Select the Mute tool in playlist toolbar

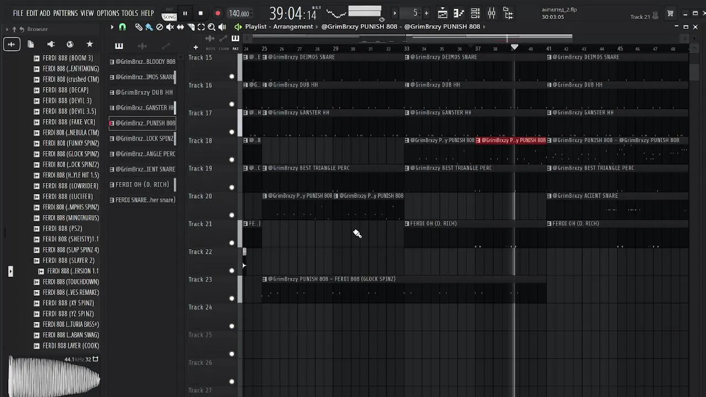click(170, 26)
